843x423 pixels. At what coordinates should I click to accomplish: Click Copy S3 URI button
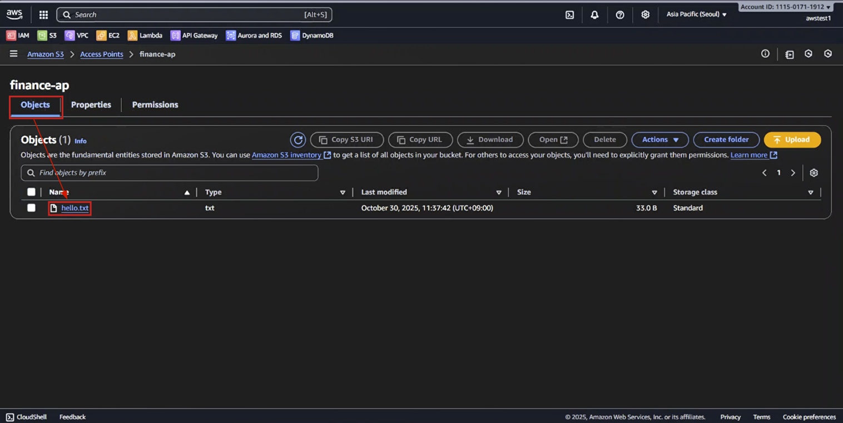[347, 140]
